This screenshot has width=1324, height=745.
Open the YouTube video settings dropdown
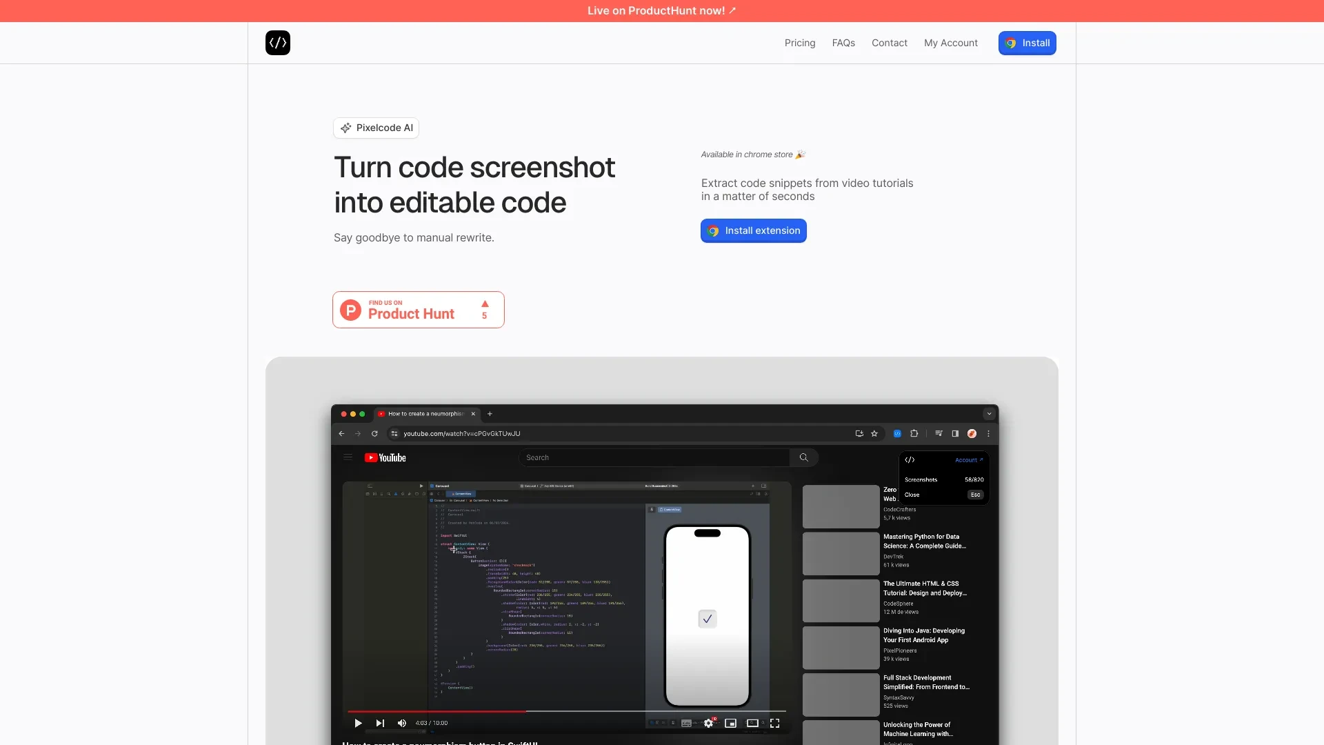point(708,723)
